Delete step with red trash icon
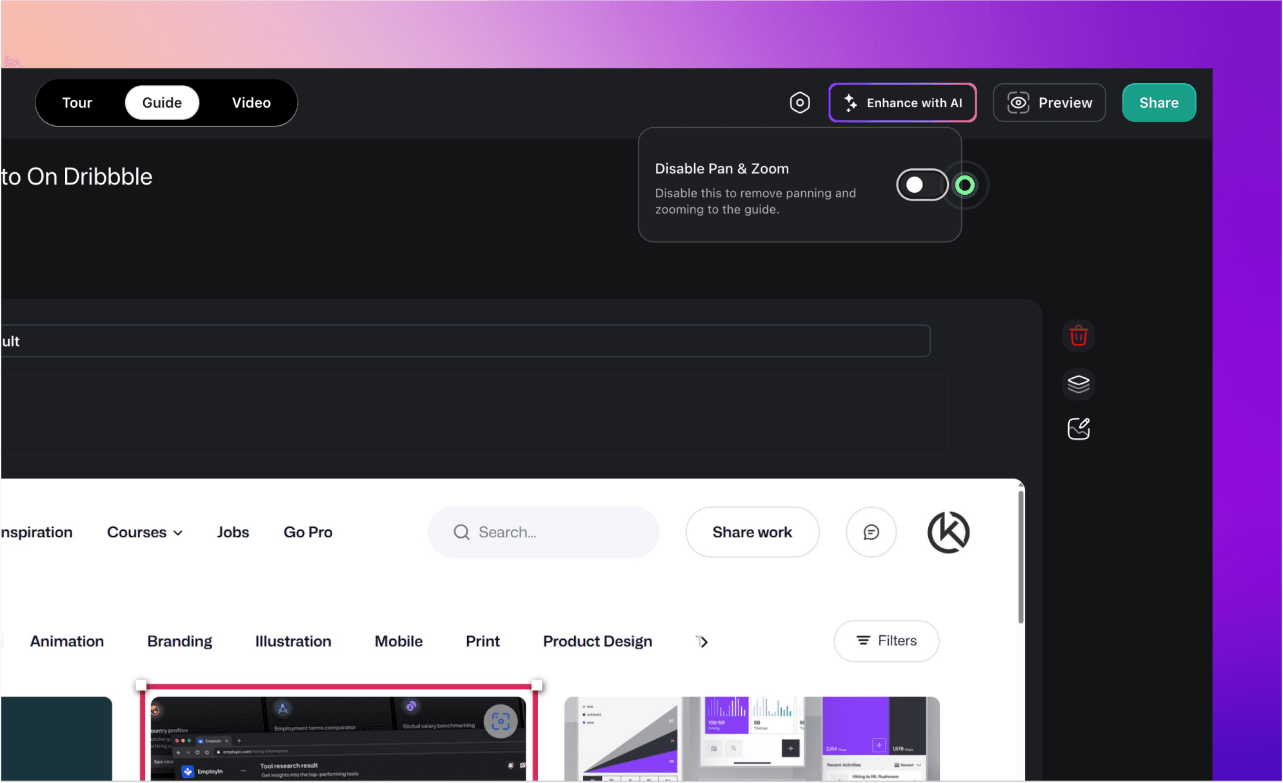1283x783 pixels. point(1079,335)
